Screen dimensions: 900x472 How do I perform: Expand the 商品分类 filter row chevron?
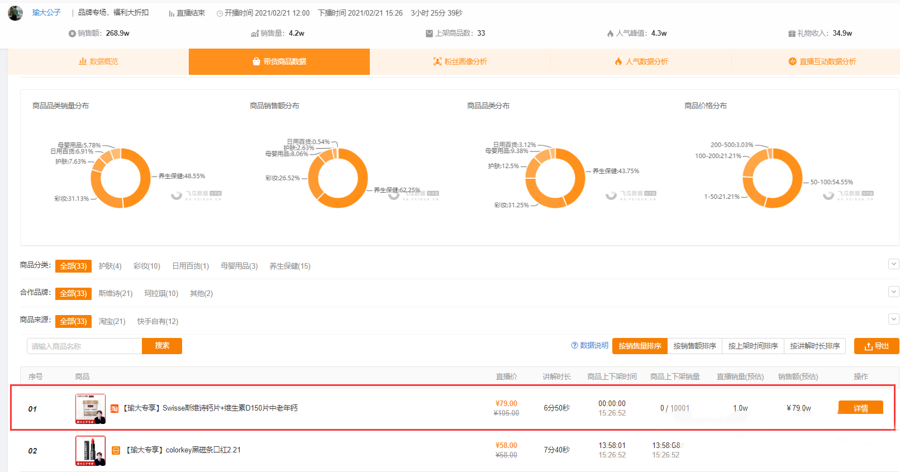pyautogui.click(x=894, y=264)
